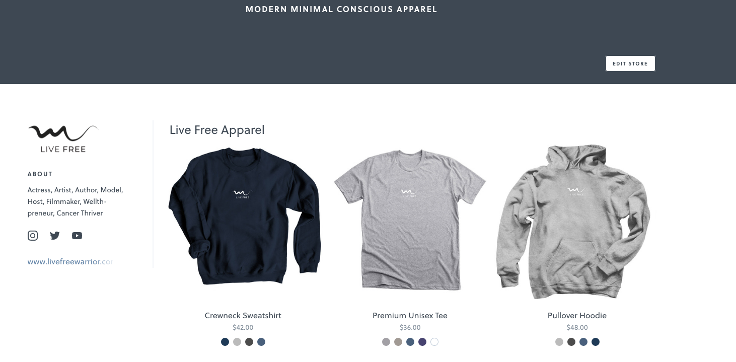Image resolution: width=736 pixels, height=362 pixels.
Task: View the gray pullover hoodie image
Action: [573, 222]
